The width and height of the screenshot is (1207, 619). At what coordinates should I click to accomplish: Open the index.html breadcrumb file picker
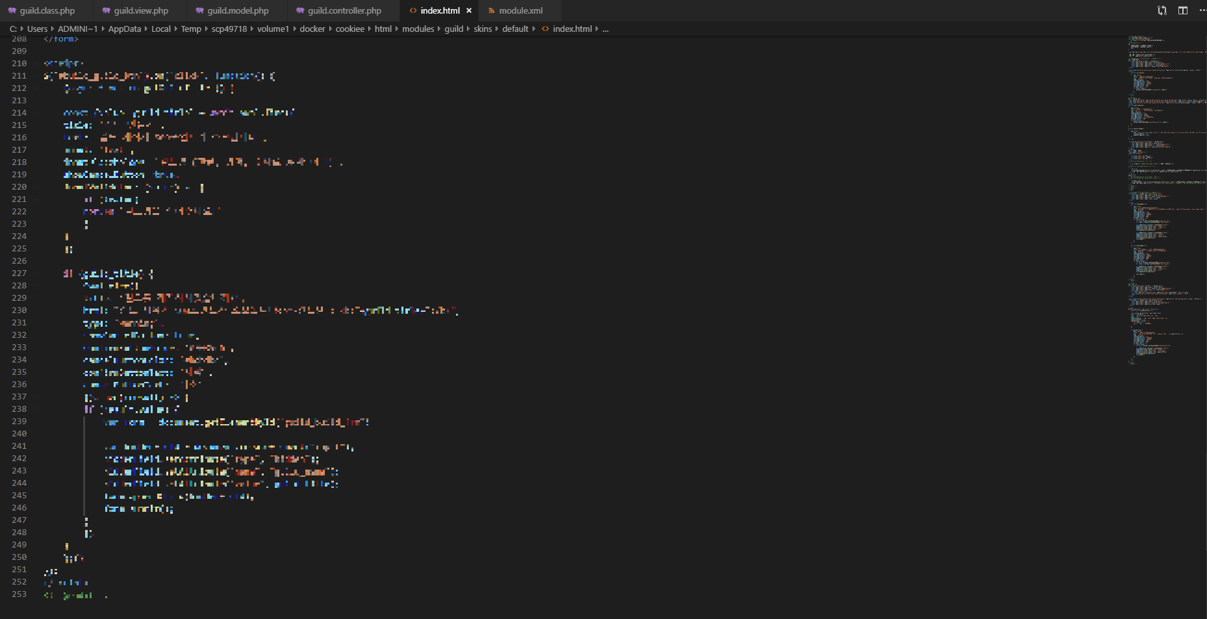[567, 29]
